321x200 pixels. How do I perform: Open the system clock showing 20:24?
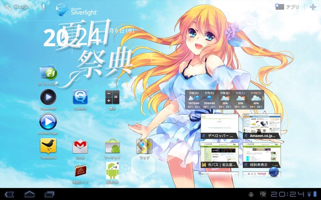(288, 194)
